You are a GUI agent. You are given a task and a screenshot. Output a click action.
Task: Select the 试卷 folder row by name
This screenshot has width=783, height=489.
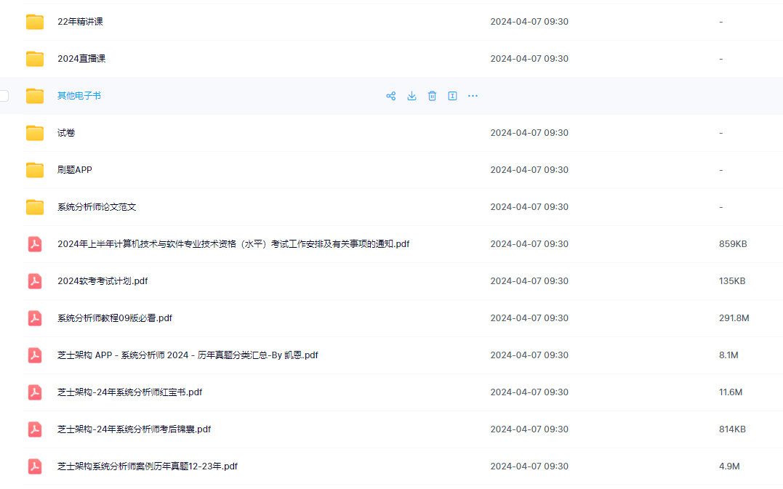66,133
